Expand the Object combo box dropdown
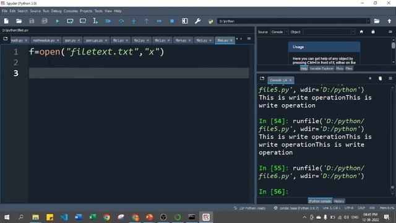 tap(353, 32)
